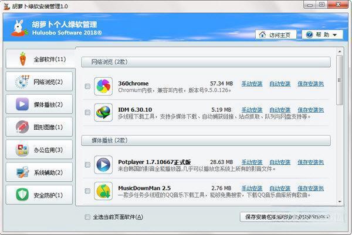Click 保存安装包 link for Potplayer
Screen dimensions: 352x235
tap(311, 162)
